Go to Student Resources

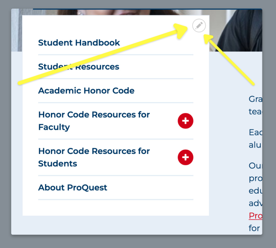(x=79, y=67)
